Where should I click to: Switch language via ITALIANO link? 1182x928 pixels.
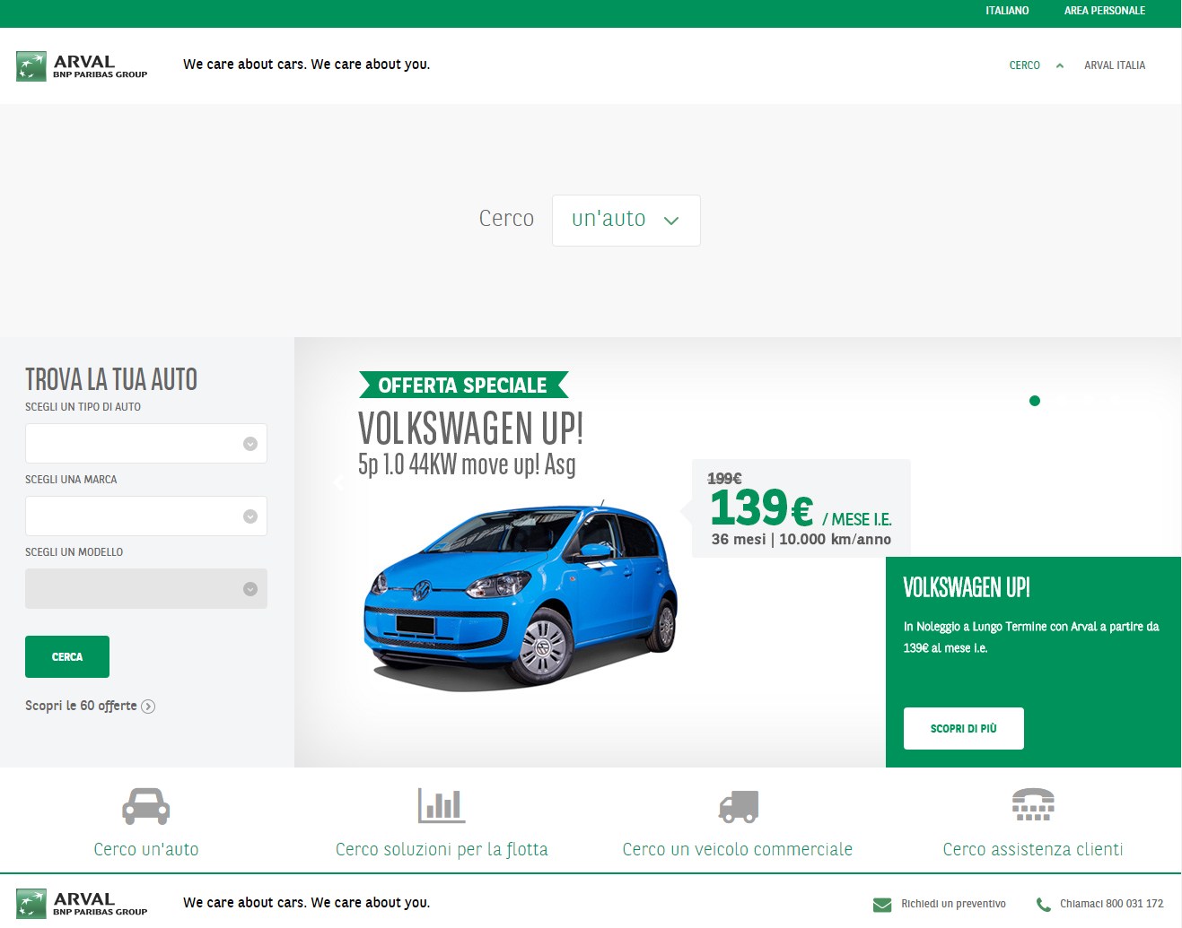pyautogui.click(x=1007, y=11)
